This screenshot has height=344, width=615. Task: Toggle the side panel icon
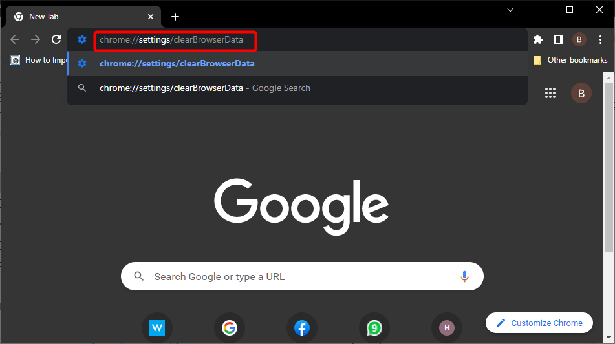pos(559,39)
